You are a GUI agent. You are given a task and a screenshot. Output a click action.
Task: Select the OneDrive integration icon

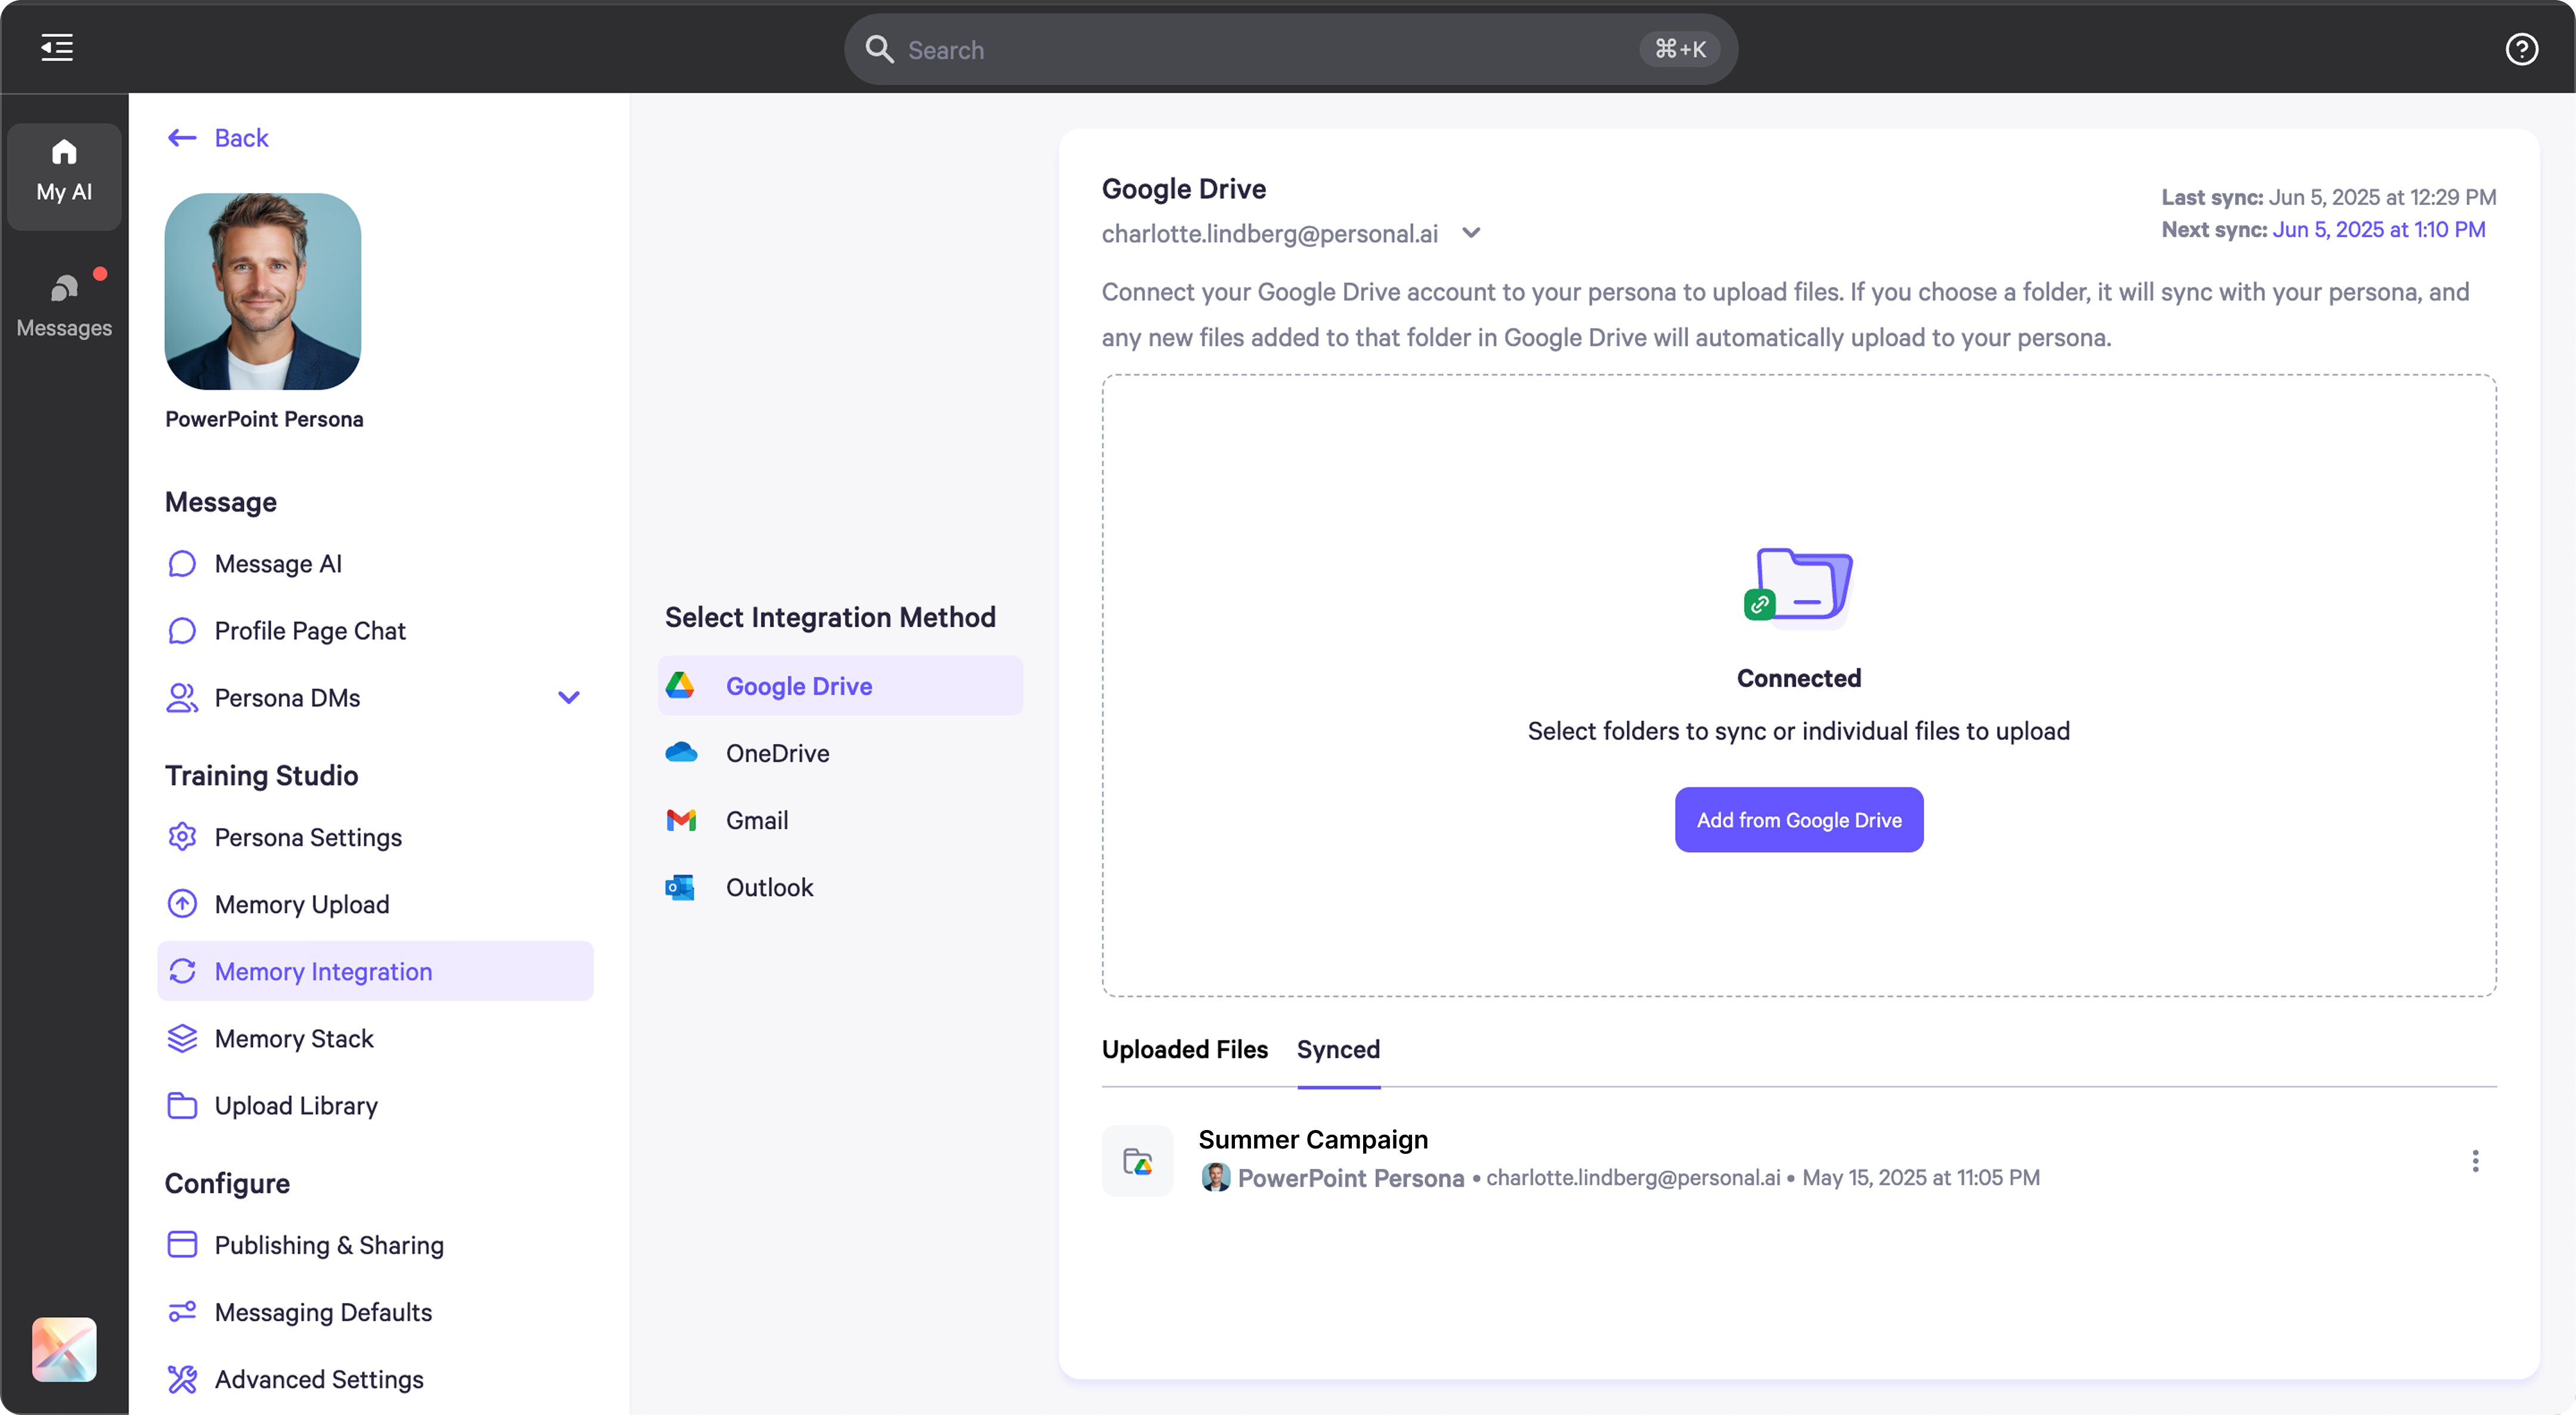pyautogui.click(x=681, y=753)
